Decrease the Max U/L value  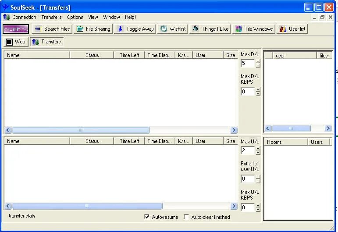(258, 153)
